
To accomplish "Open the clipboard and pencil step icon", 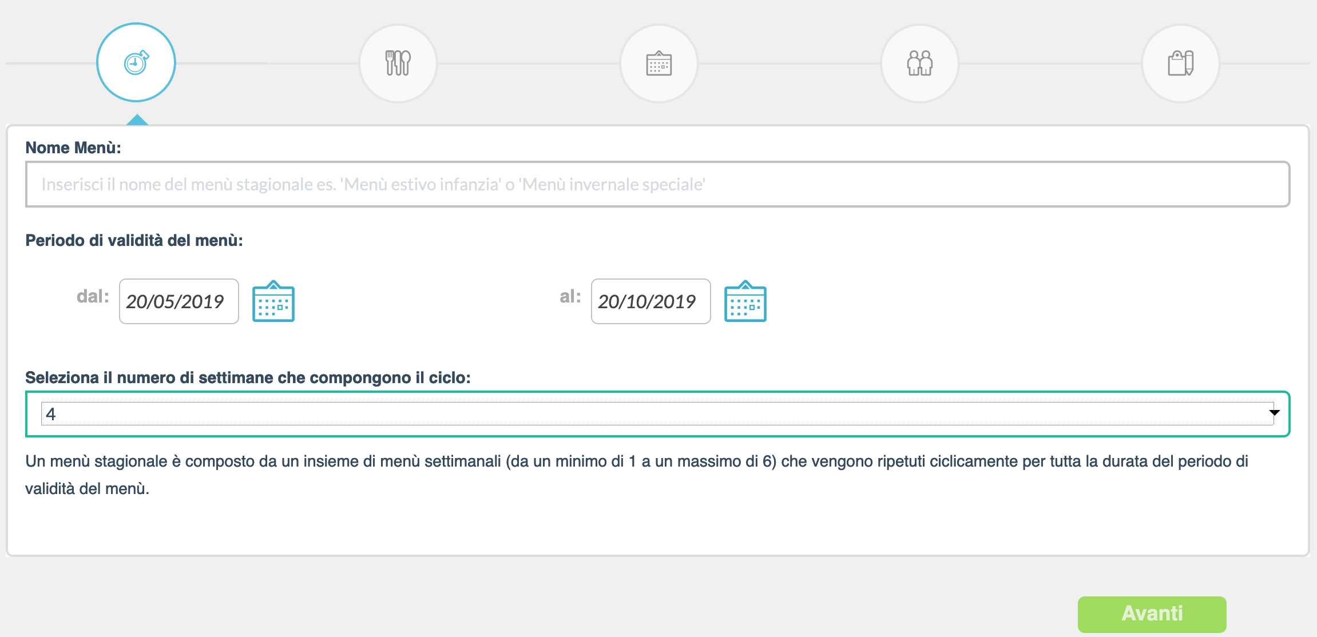I will click(x=1181, y=63).
